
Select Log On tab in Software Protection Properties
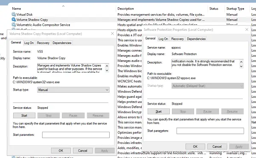163,39
